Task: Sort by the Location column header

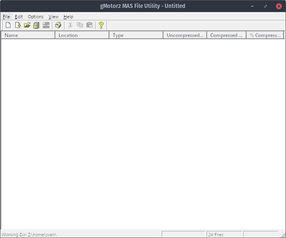Action: point(82,35)
